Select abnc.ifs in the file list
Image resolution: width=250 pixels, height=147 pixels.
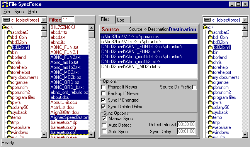click(x=69, y=42)
